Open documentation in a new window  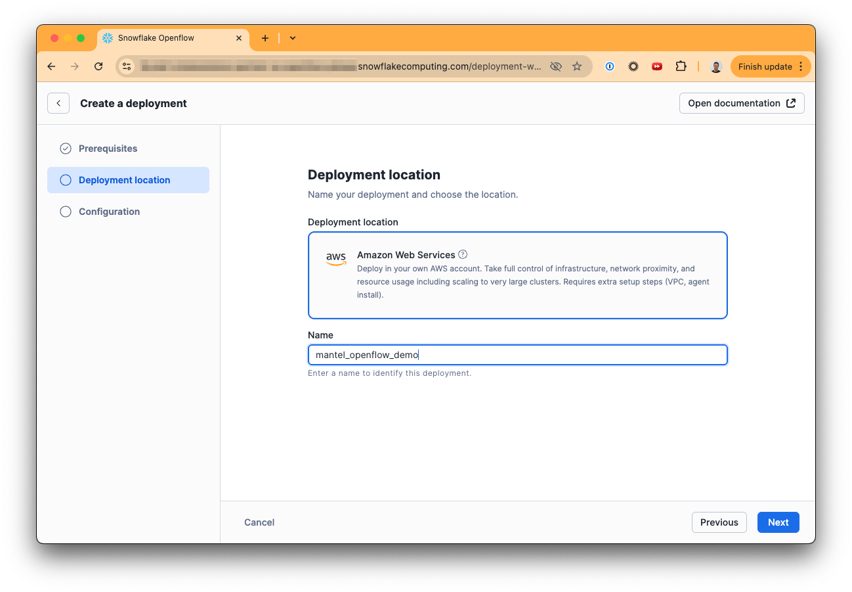[742, 103]
